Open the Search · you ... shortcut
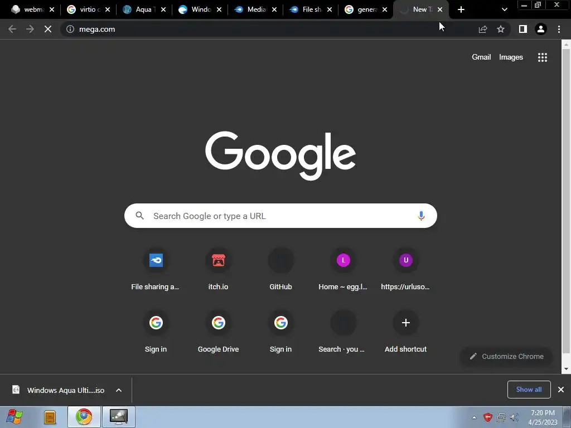Viewport: 571px width, 428px height. point(343,332)
